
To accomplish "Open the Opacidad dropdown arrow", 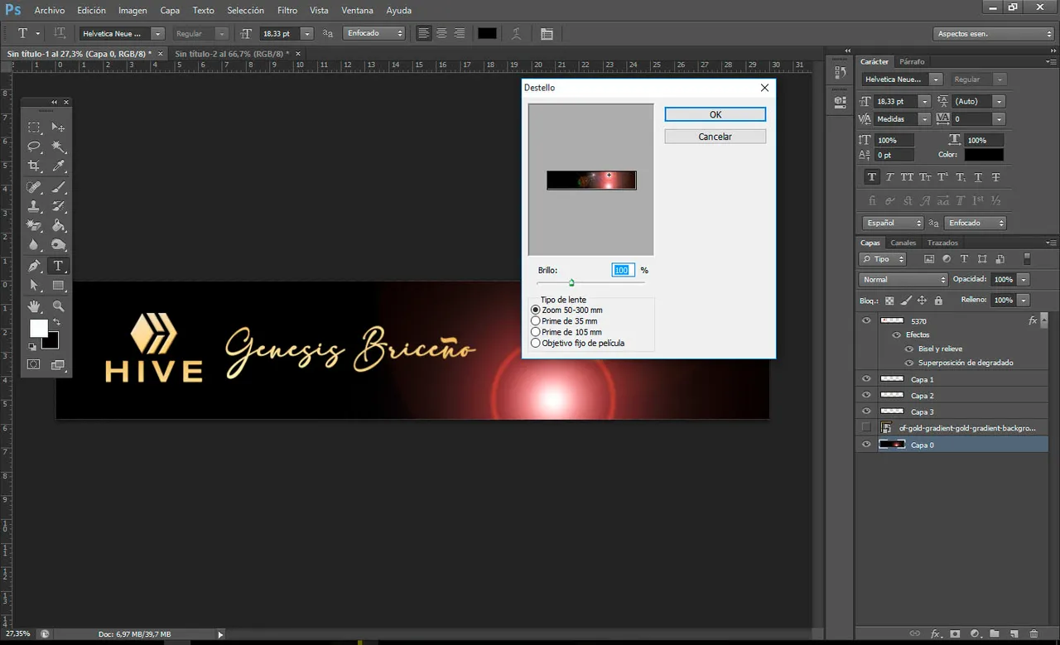I will click(1024, 280).
